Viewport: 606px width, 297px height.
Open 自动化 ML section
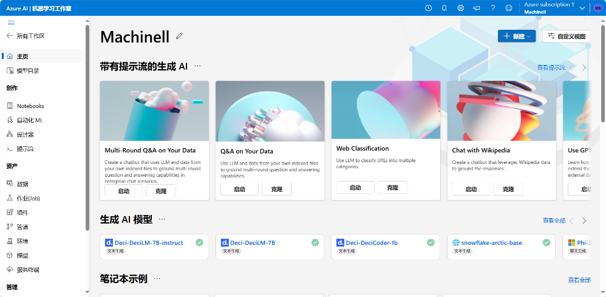click(25, 120)
